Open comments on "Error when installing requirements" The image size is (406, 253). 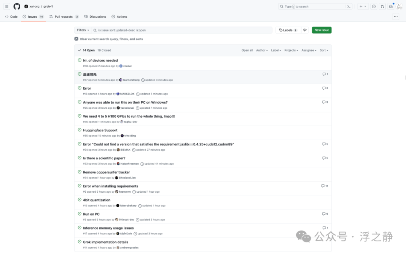pyautogui.click(x=325, y=186)
